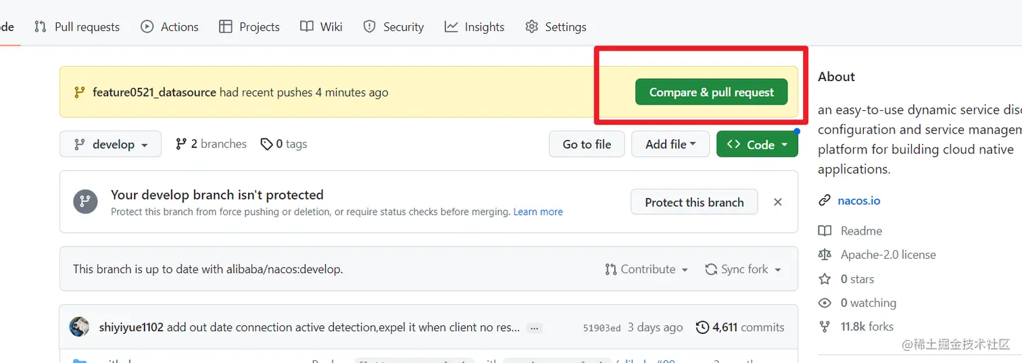The image size is (1022, 363).
Task: View the Apache-2.0 license link
Action: tap(888, 255)
